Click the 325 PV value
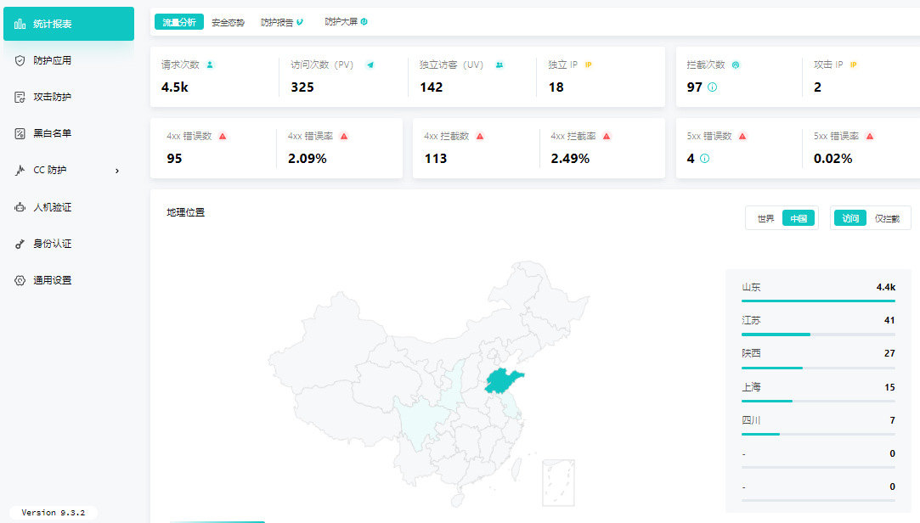Image resolution: width=920 pixels, height=523 pixels. click(302, 87)
